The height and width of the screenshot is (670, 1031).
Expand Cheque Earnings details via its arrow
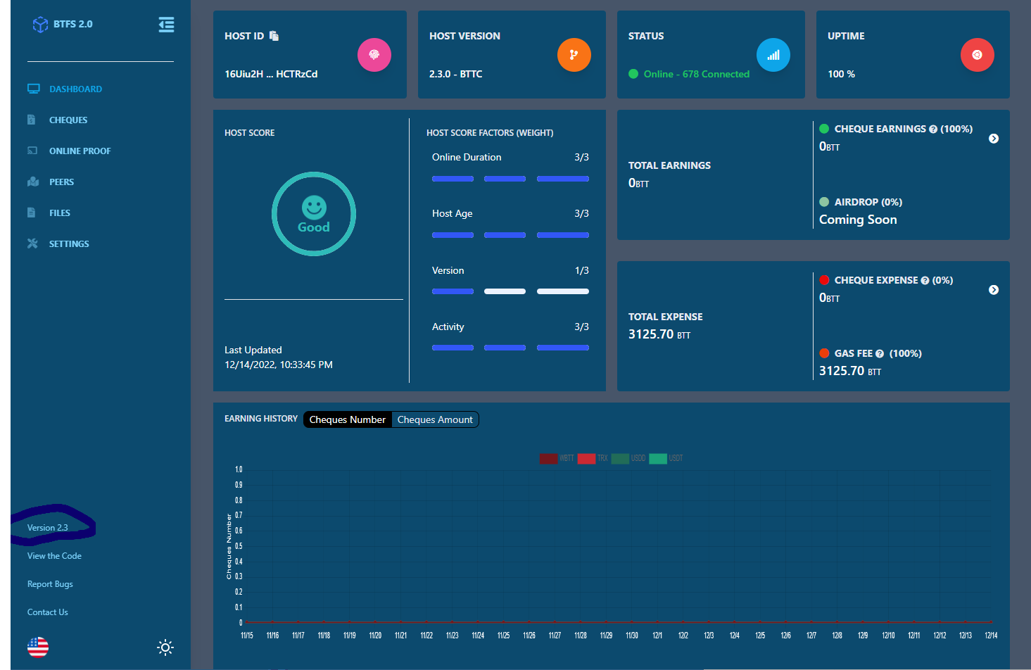click(993, 139)
